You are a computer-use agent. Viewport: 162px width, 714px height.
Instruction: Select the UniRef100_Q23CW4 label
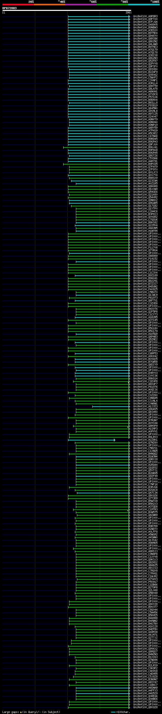[145, 181]
